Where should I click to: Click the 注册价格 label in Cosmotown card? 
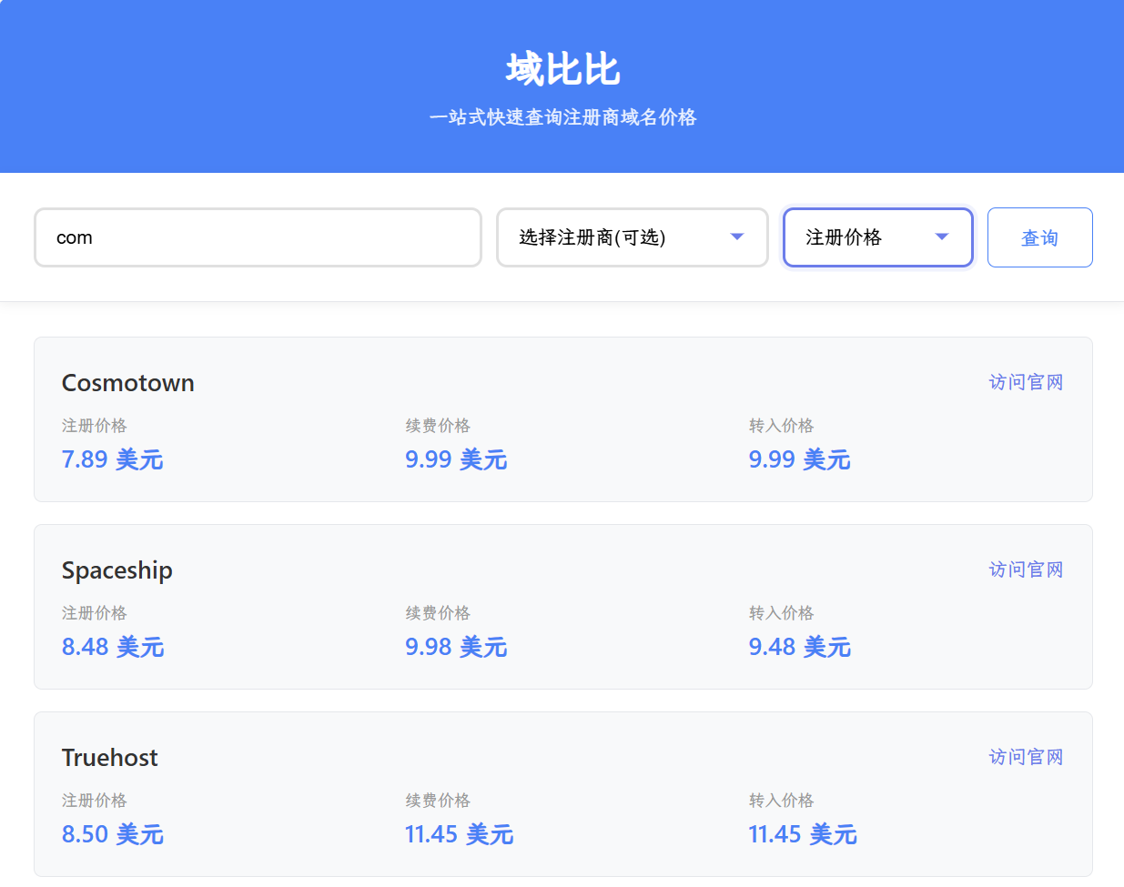point(95,426)
